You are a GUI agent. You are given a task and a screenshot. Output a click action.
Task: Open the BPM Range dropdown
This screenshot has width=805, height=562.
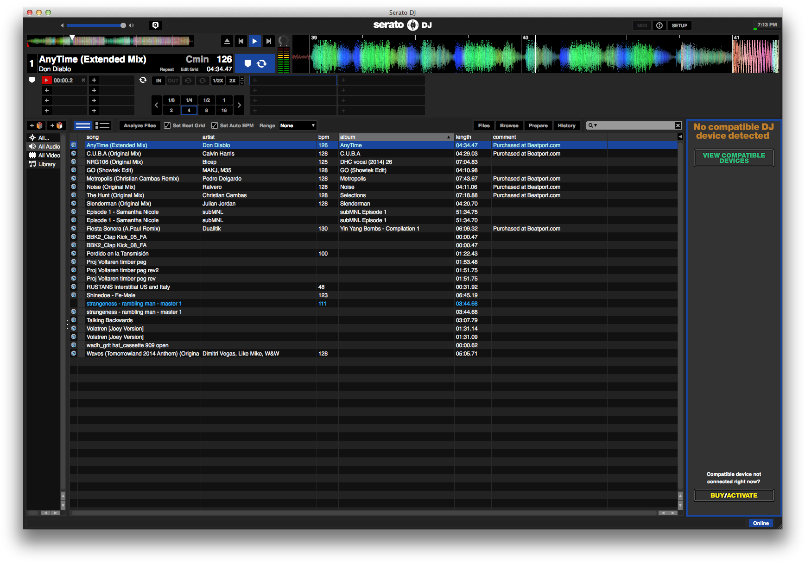[x=298, y=125]
